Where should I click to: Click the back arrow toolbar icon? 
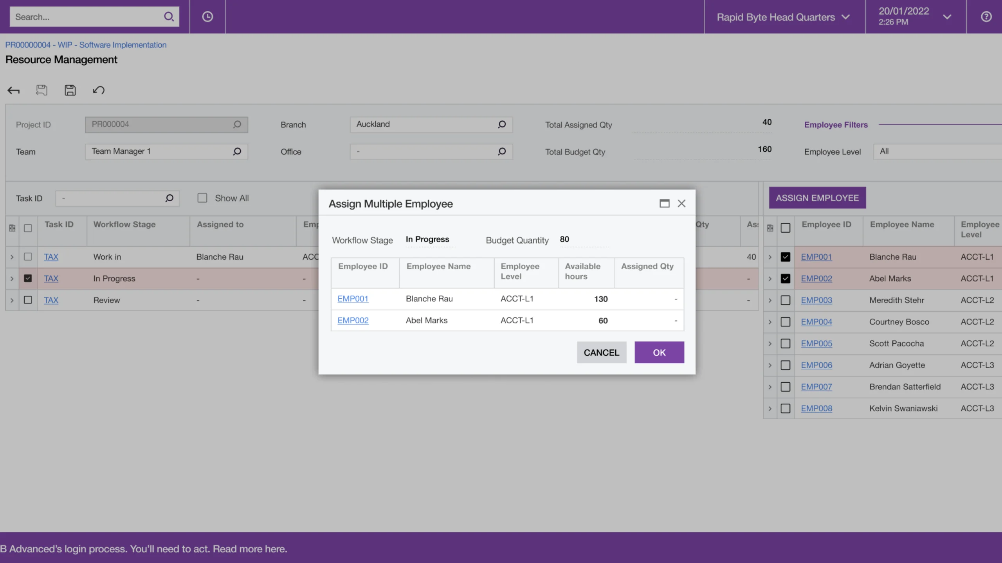point(14,90)
